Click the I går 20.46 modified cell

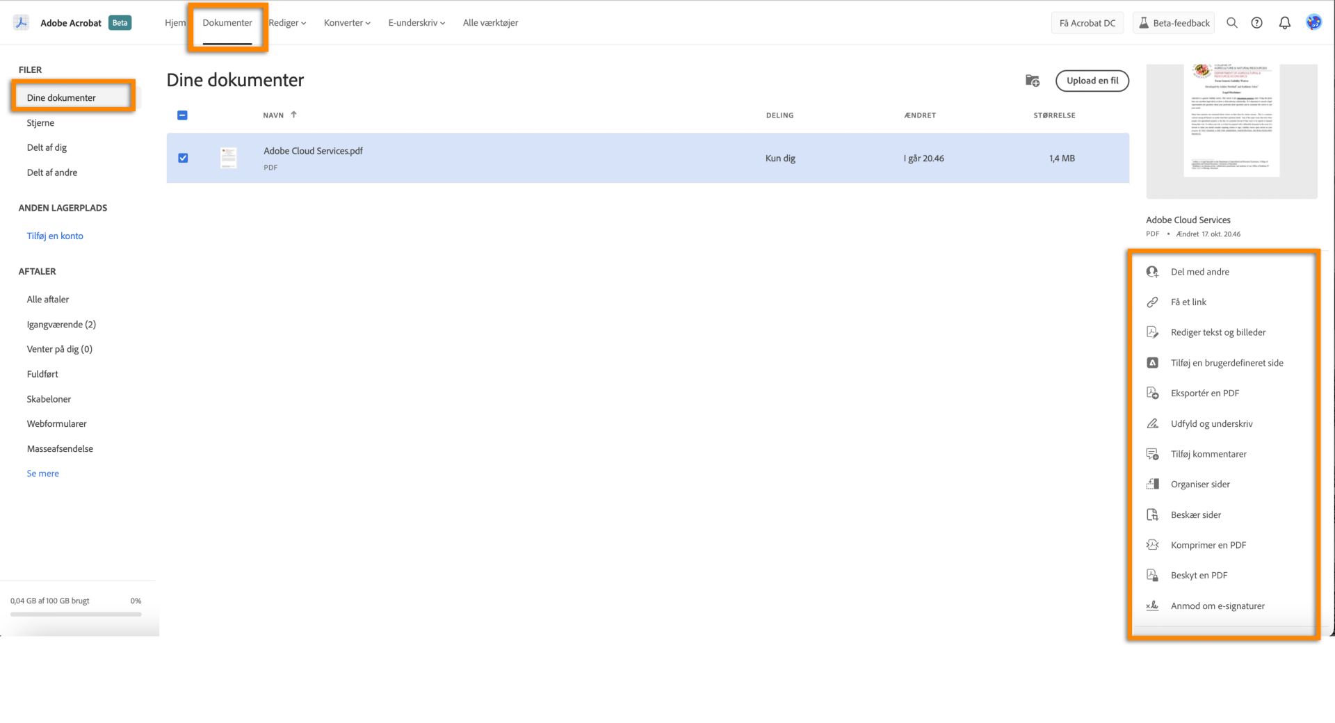click(x=923, y=159)
